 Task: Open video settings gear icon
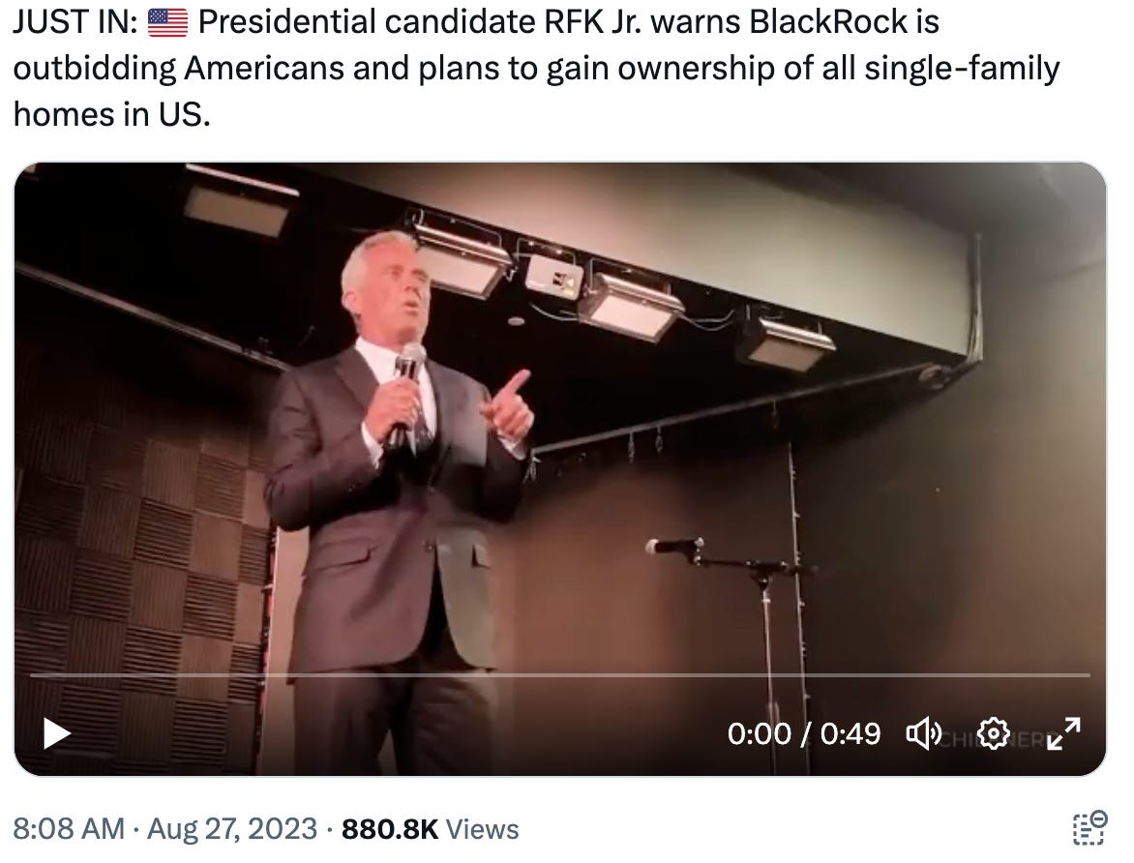(993, 733)
